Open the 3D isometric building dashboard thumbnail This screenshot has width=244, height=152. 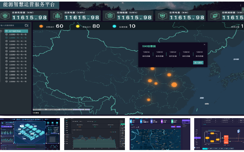pyautogui.click(x=30, y=134)
